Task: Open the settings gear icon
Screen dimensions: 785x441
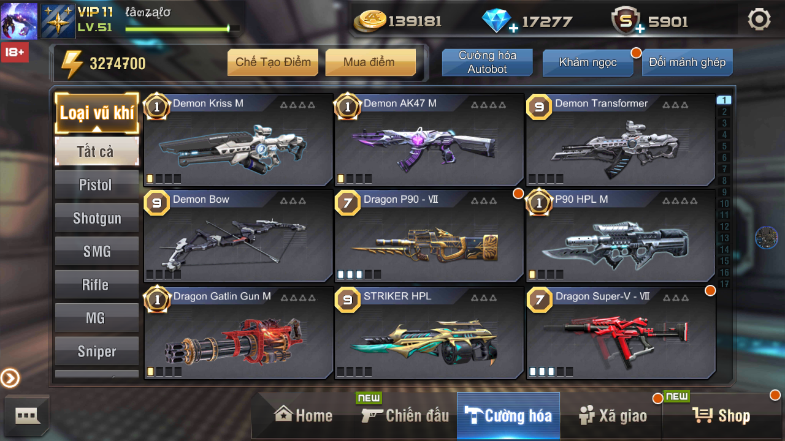Action: (x=759, y=20)
